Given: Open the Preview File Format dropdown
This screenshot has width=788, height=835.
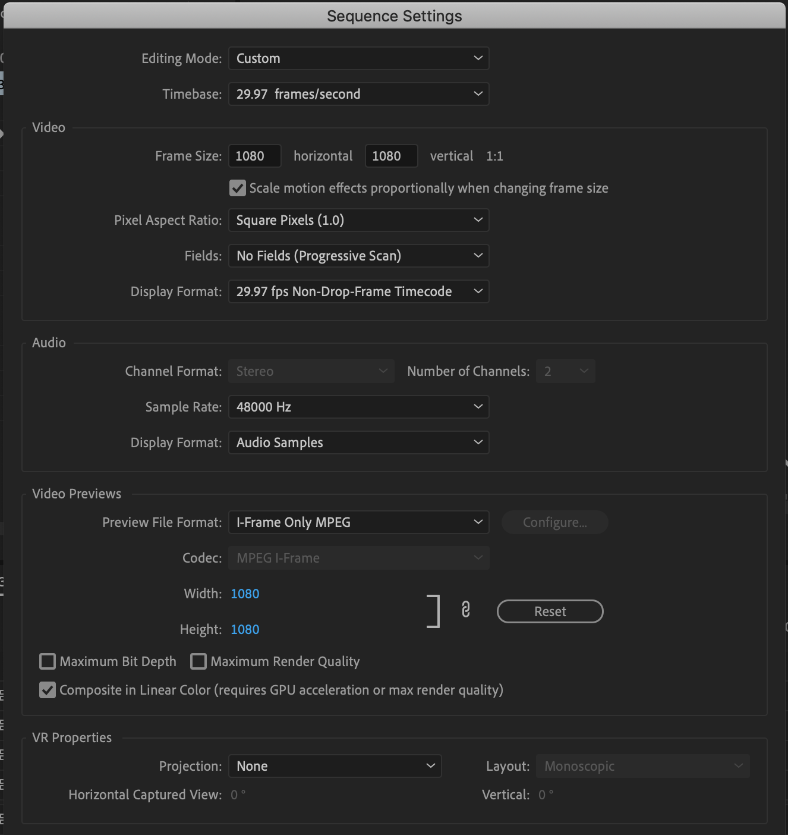Looking at the screenshot, I should [358, 522].
